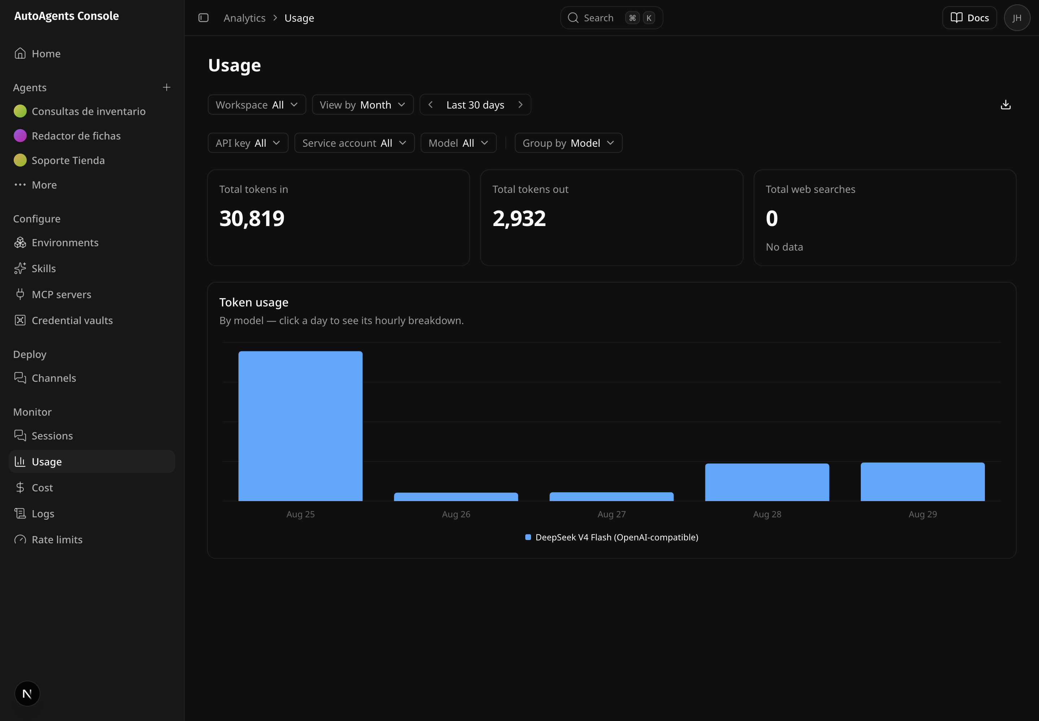The width and height of the screenshot is (1039, 721).
Task: Click the N logo badge
Action: coord(27,694)
